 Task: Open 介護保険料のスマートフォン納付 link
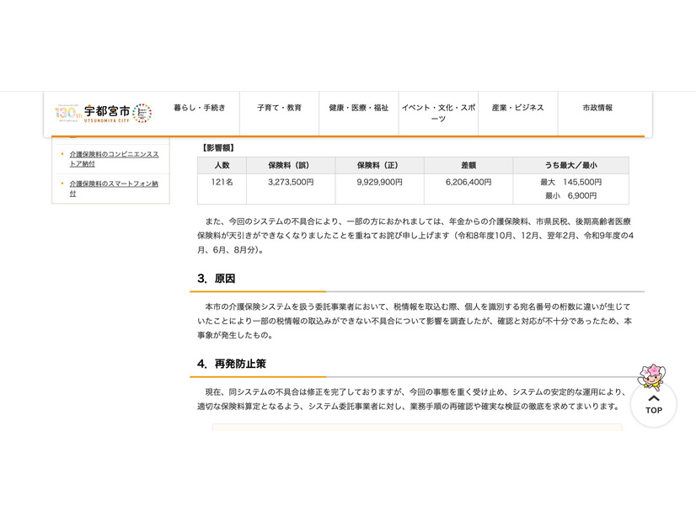pyautogui.click(x=114, y=189)
